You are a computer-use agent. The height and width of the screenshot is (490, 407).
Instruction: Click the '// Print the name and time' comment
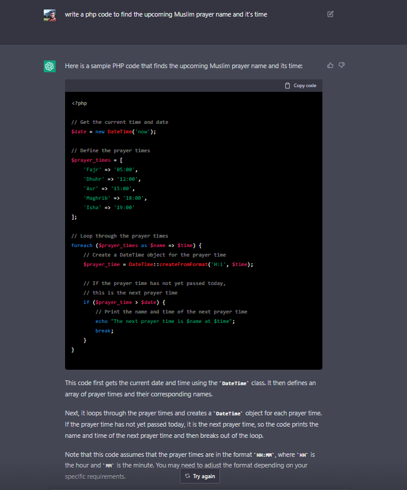pos(172,312)
